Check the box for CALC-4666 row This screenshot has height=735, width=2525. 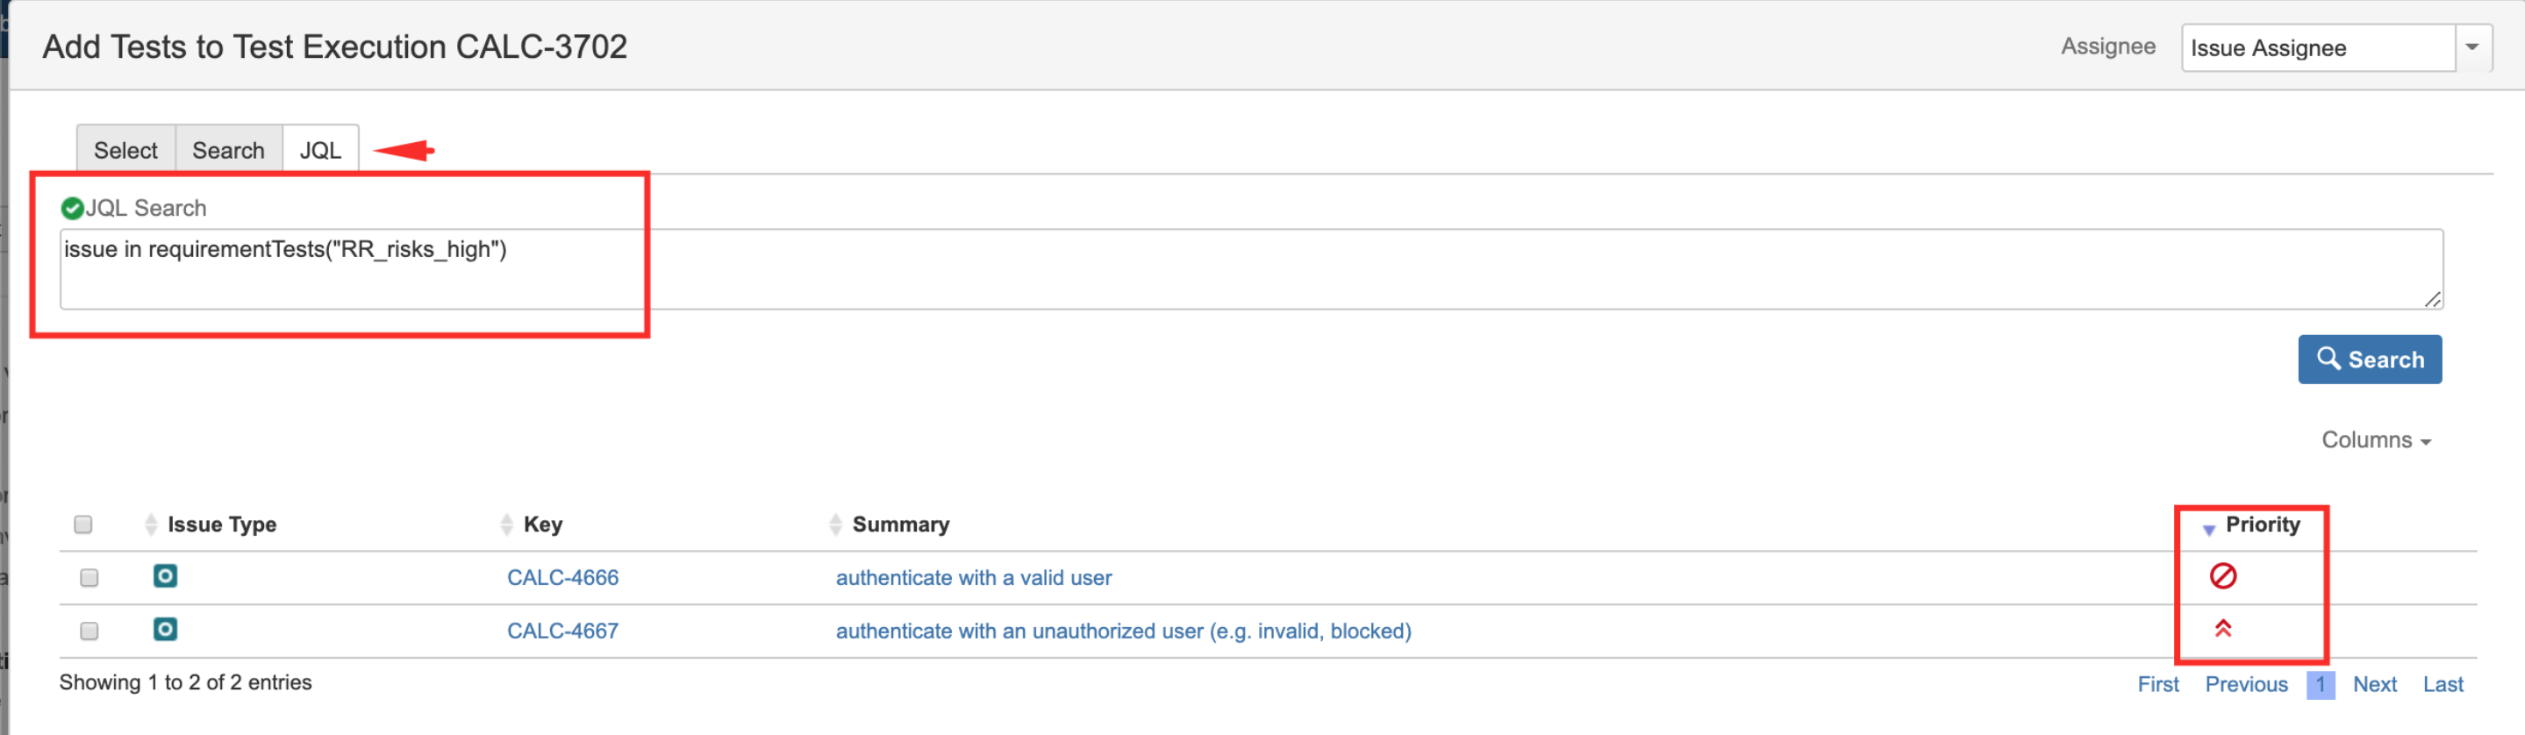(x=89, y=577)
